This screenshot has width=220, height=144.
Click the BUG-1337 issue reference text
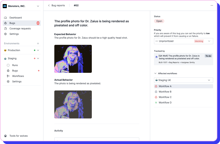coord(163,62)
